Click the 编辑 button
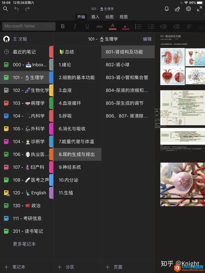This screenshot has width=205, height=273. (147, 39)
